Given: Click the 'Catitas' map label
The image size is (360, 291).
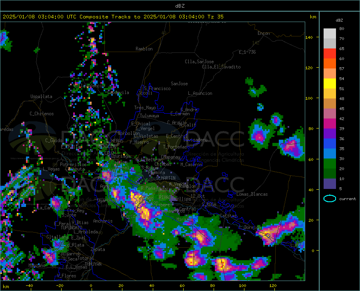Looking at the screenshot, I should click(228, 216).
